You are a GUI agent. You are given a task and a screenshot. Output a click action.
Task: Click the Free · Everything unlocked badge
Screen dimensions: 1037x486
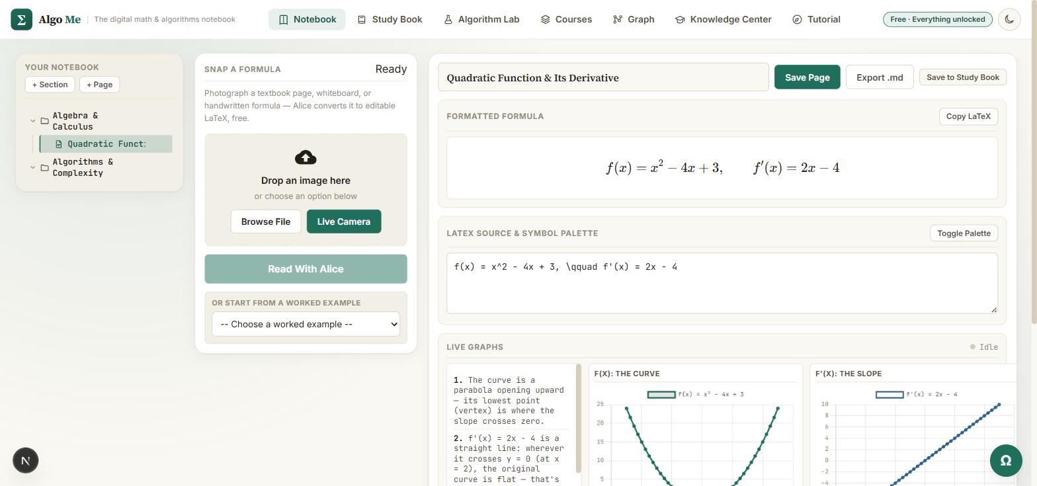(938, 19)
